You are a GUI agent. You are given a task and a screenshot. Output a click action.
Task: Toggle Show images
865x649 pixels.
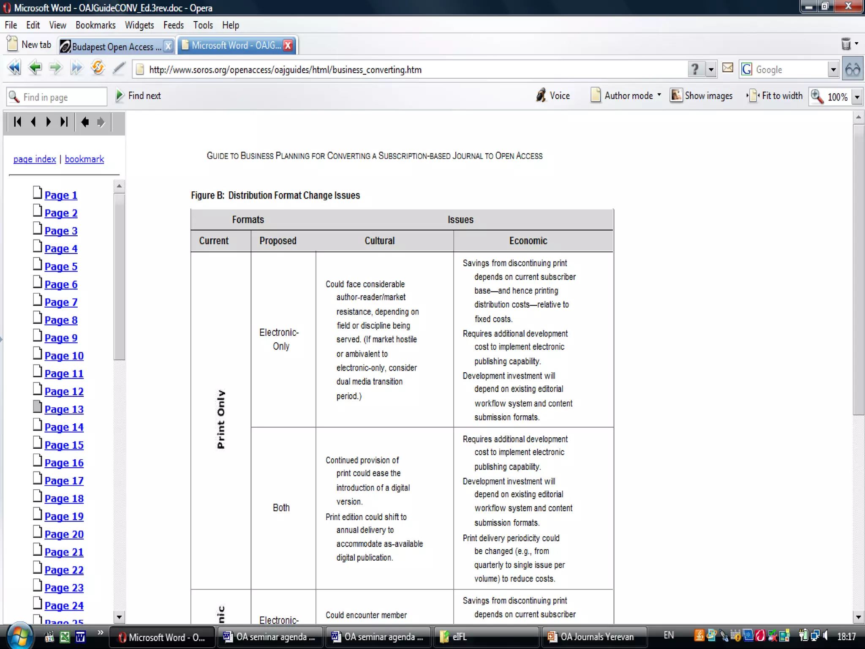pyautogui.click(x=702, y=96)
